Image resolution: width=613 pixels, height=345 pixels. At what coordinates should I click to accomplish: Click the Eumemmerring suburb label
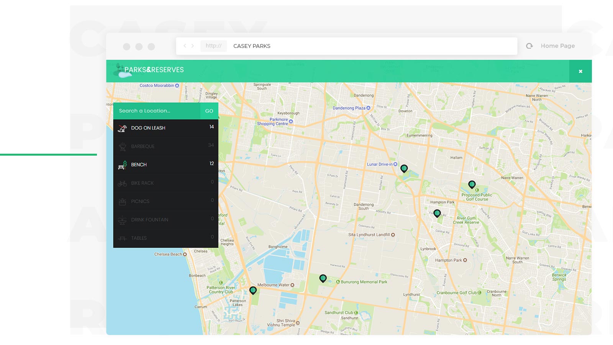coord(419,135)
